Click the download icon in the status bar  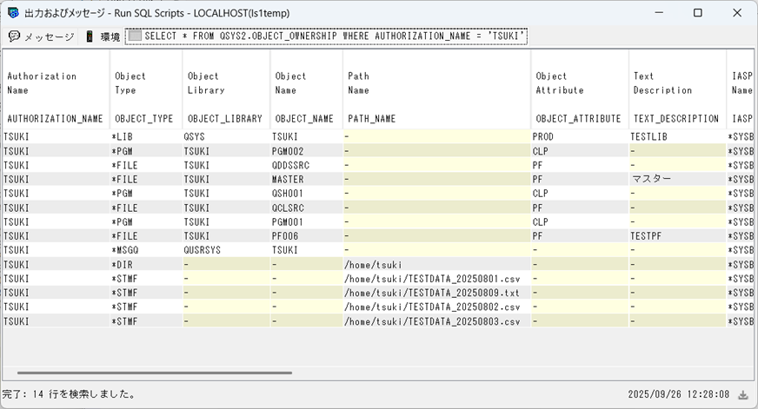(x=743, y=394)
